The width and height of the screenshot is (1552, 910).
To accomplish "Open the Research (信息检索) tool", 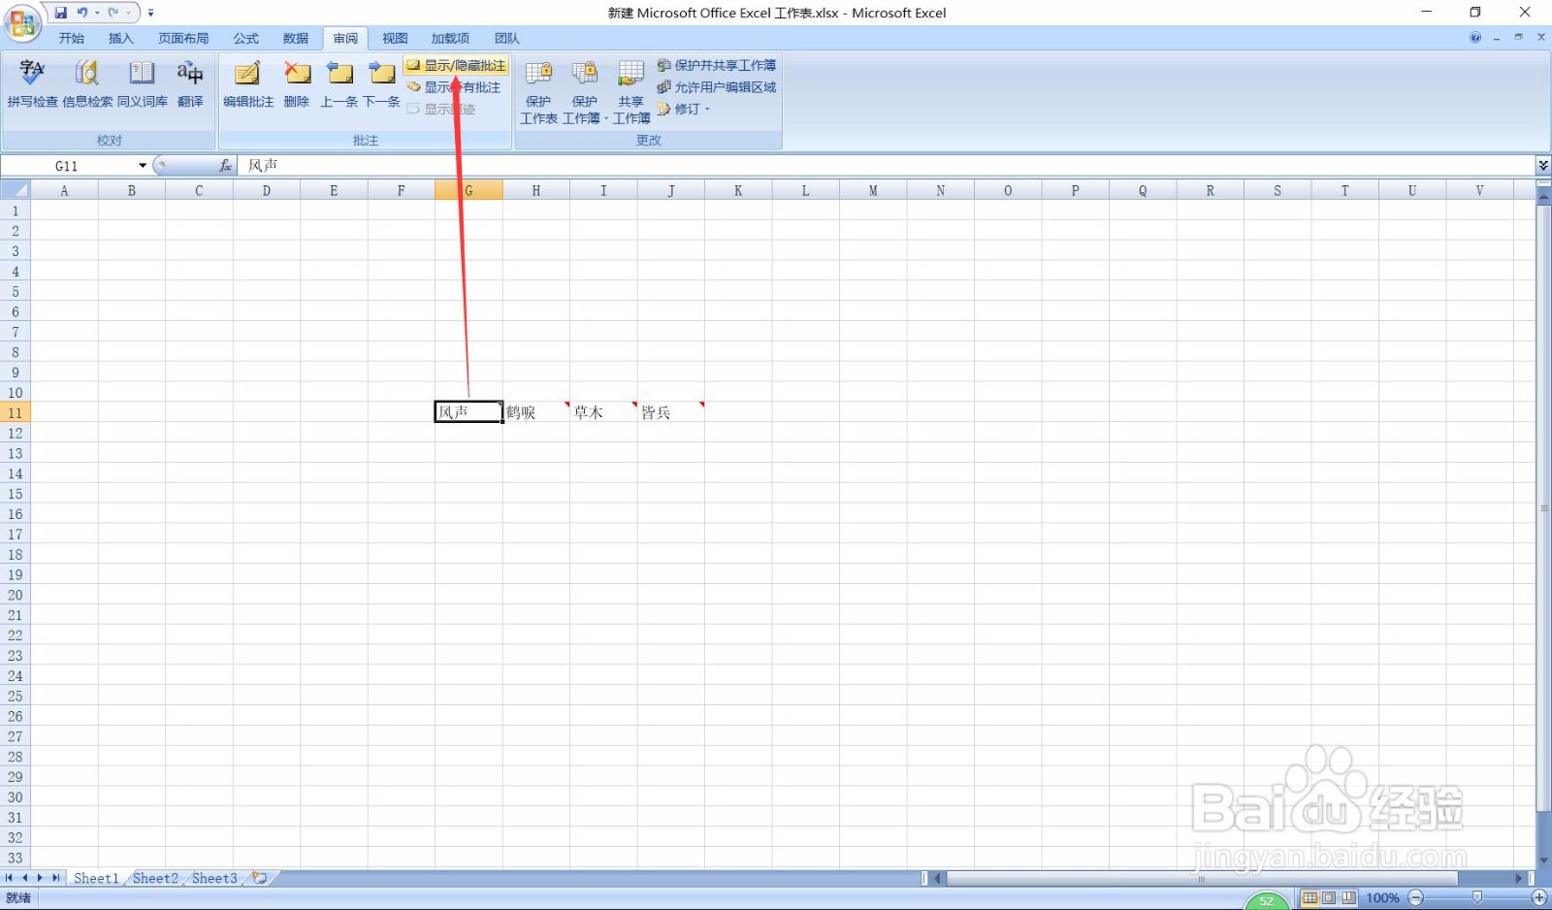I will [x=87, y=83].
